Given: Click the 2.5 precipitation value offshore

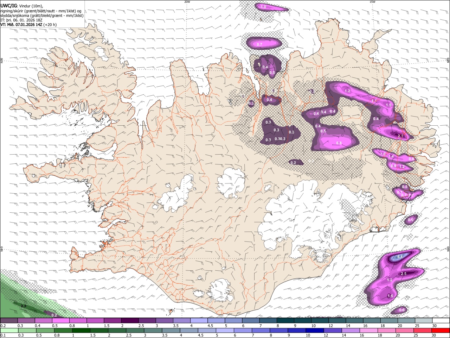Looking at the screenshot, I should pos(404,274).
